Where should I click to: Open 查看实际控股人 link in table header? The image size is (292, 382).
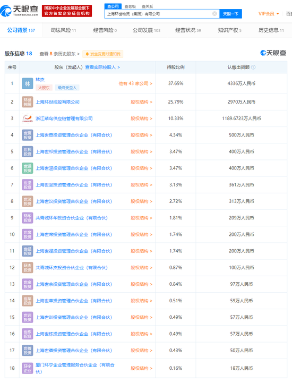(102, 67)
